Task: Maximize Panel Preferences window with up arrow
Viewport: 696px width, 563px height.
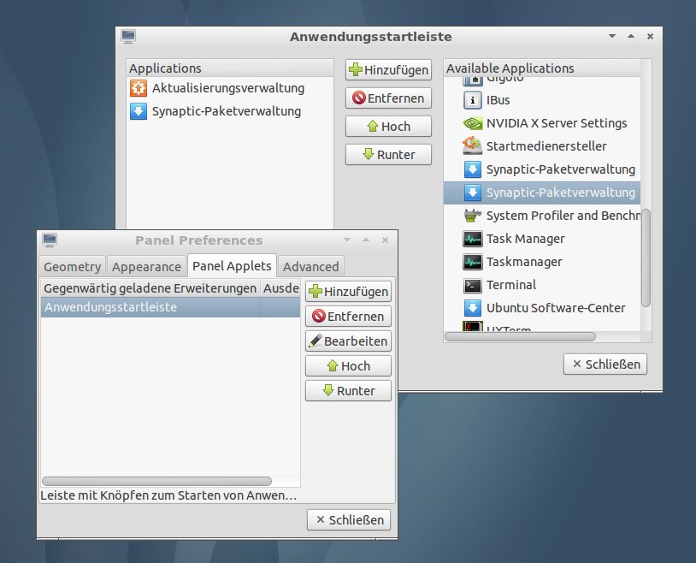Action: point(366,240)
